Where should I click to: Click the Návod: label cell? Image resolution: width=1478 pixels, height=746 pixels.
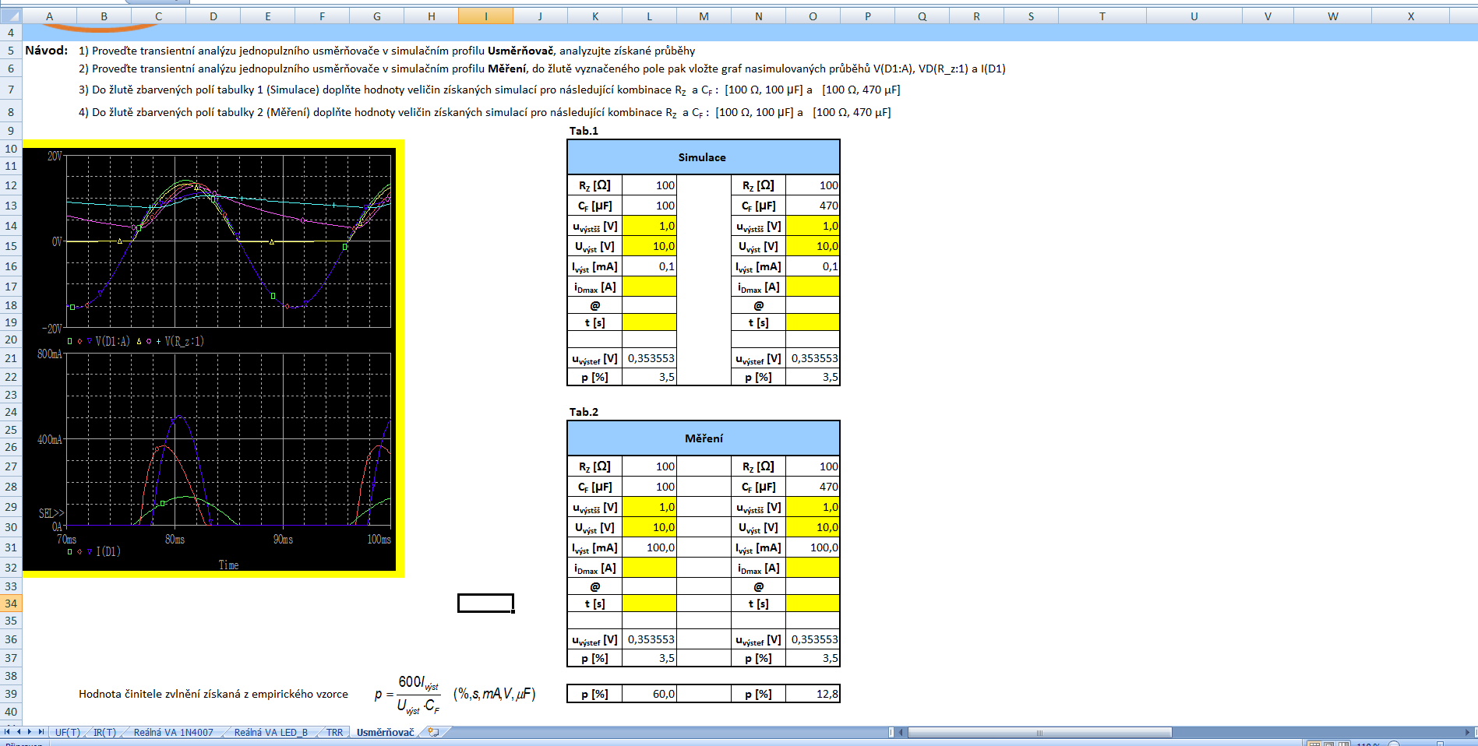46,51
